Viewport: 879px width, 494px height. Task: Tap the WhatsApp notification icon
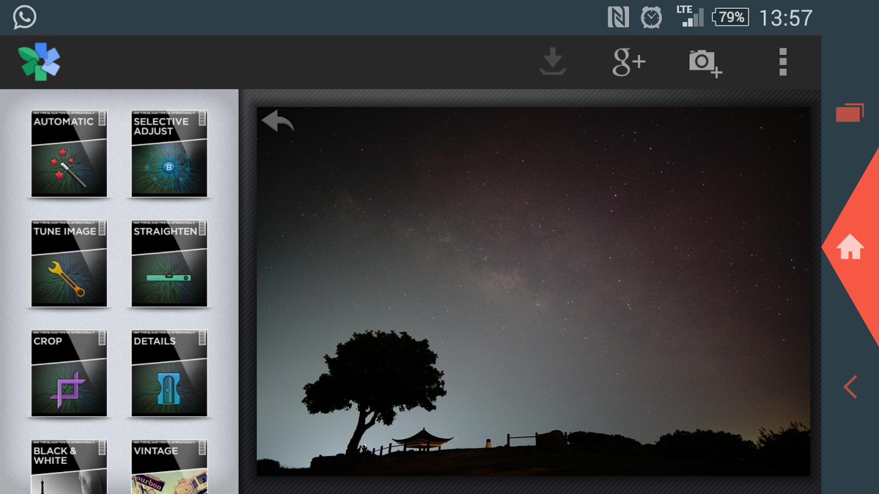25,17
